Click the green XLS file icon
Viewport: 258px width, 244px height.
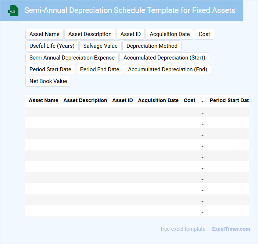pos(13,11)
